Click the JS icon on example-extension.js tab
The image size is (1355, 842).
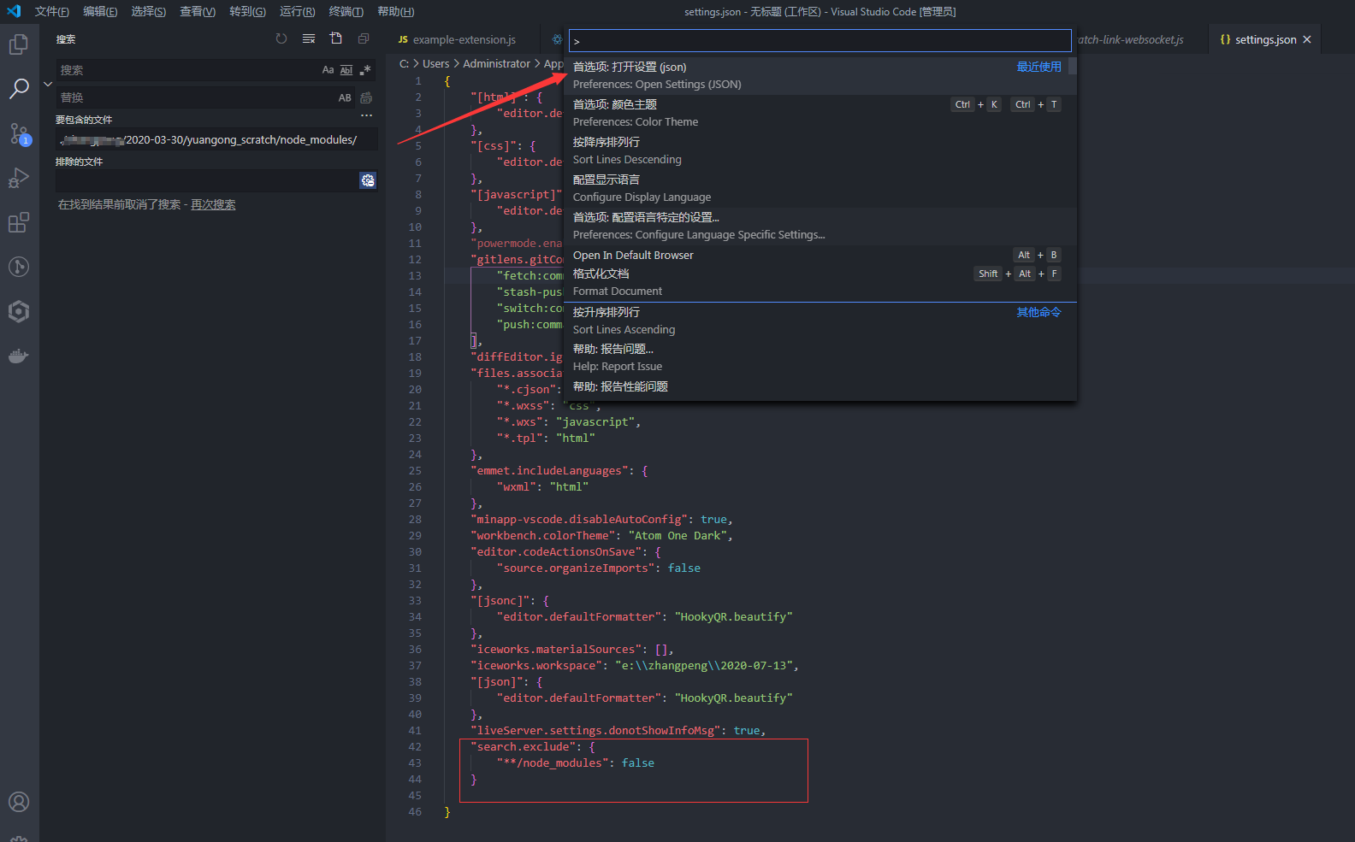[x=403, y=40]
